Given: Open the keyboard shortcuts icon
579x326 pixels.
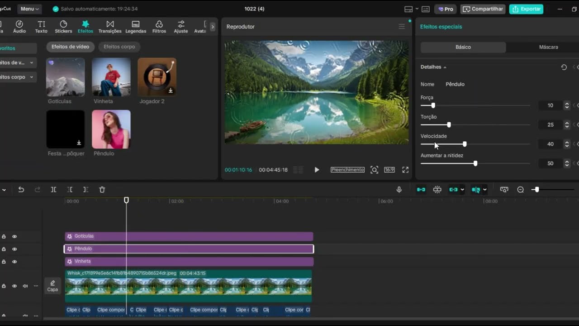Looking at the screenshot, I should [x=426, y=9].
